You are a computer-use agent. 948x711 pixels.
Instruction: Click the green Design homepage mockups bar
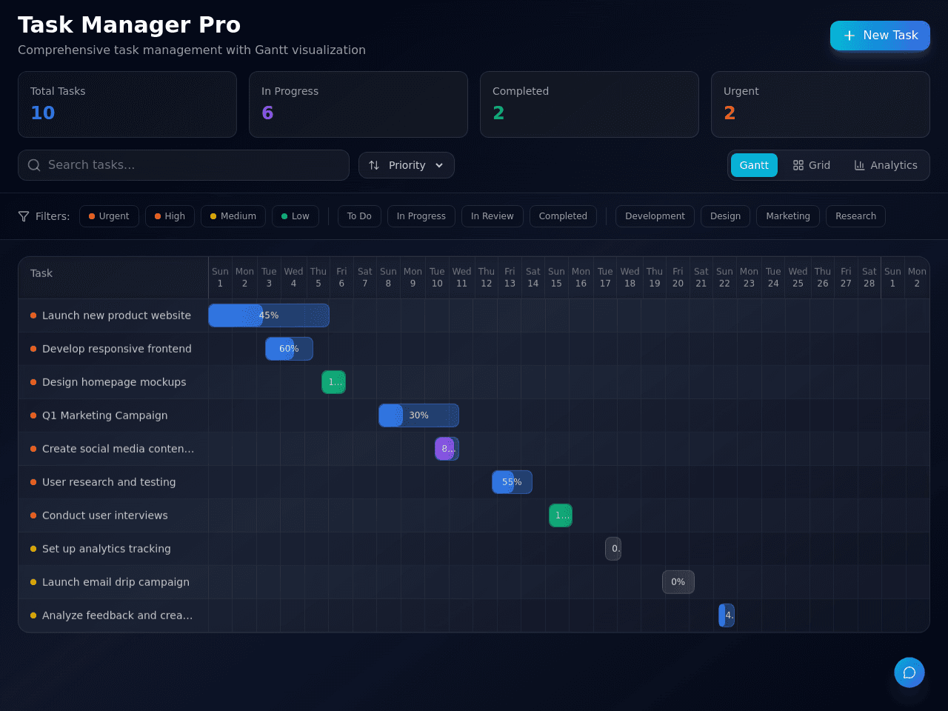pyautogui.click(x=333, y=382)
